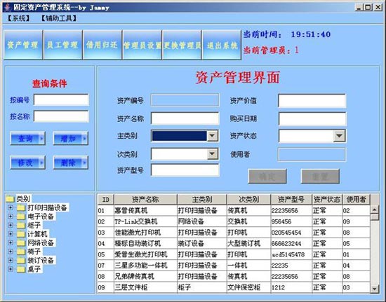Click the 大型装订机 subcategory cell

tap(248, 244)
